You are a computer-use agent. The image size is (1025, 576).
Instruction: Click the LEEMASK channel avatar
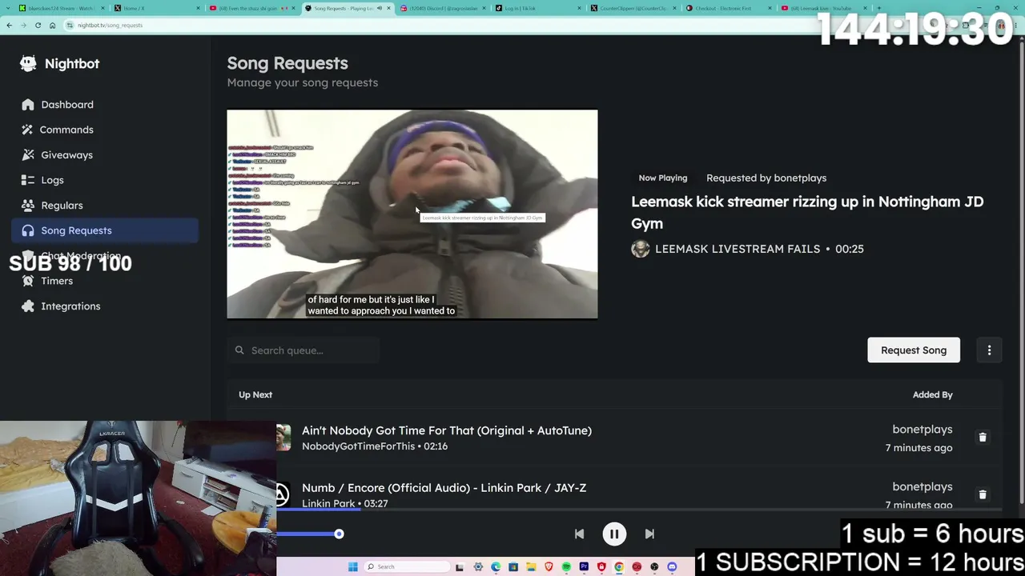click(x=641, y=249)
